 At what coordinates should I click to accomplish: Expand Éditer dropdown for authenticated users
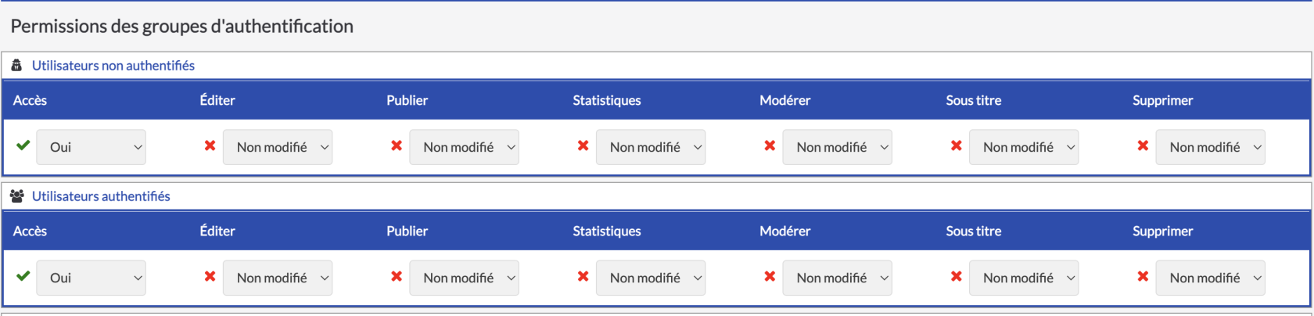click(x=278, y=278)
